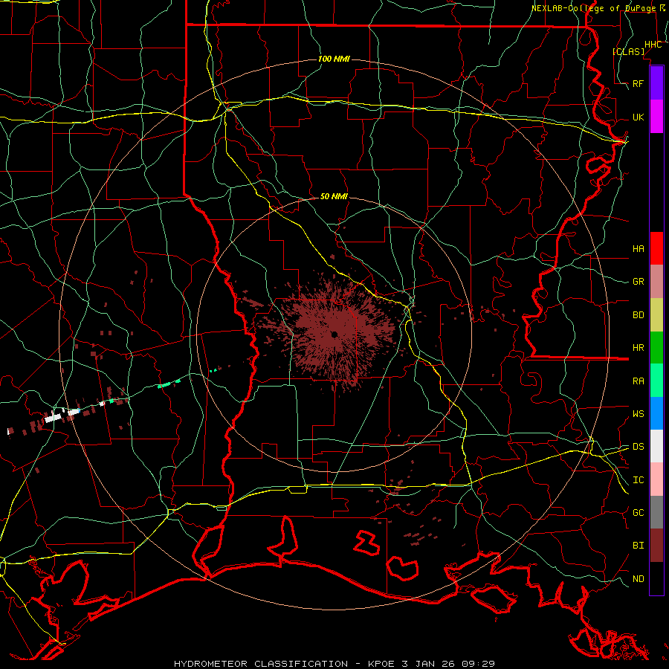The image size is (669, 669).
Task: Click the UK legend label
Action: 638,117
